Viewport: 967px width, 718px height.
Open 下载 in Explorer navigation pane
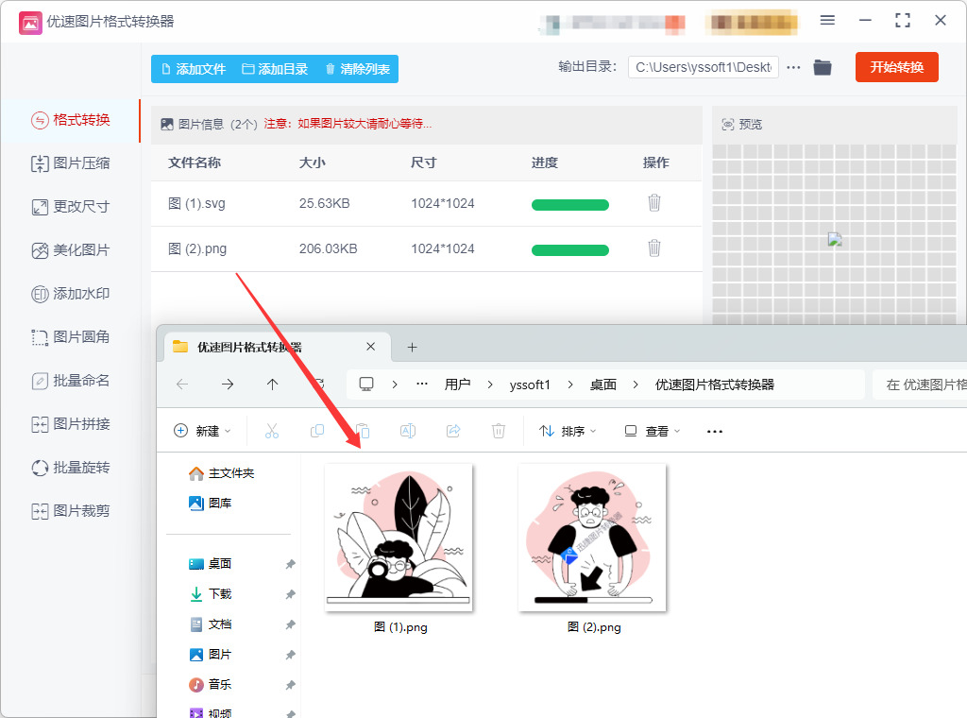tap(211, 594)
